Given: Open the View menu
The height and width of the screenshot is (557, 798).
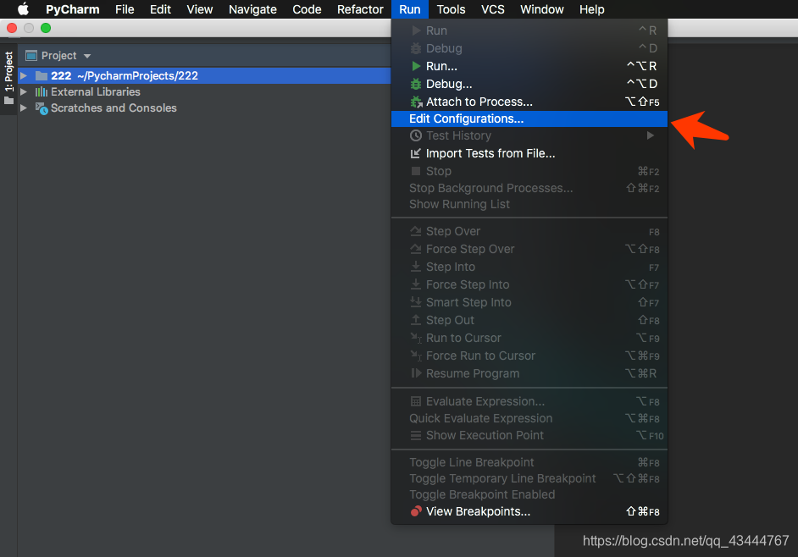Looking at the screenshot, I should pos(200,9).
